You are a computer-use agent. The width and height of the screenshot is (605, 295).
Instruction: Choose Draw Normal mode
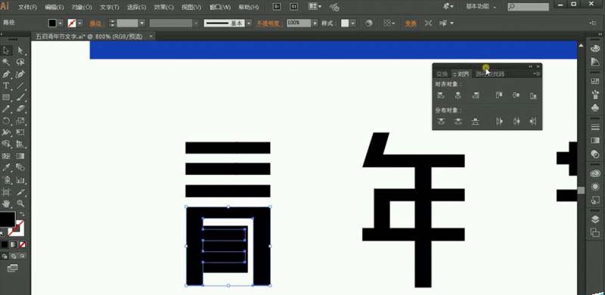click(x=5, y=256)
